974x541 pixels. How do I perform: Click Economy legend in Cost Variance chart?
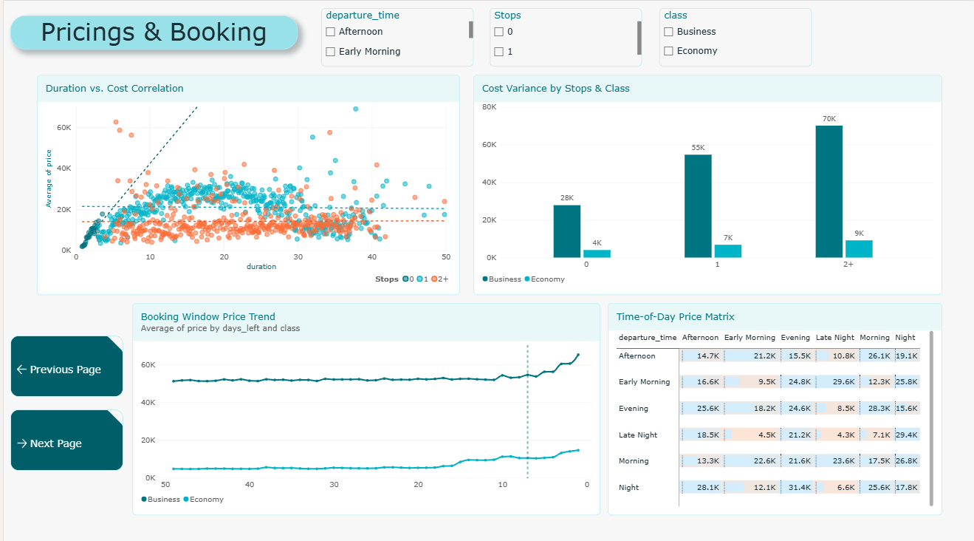(544, 279)
